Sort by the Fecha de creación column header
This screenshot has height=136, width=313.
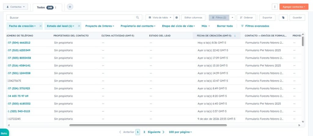pyautogui.click(x=214, y=36)
